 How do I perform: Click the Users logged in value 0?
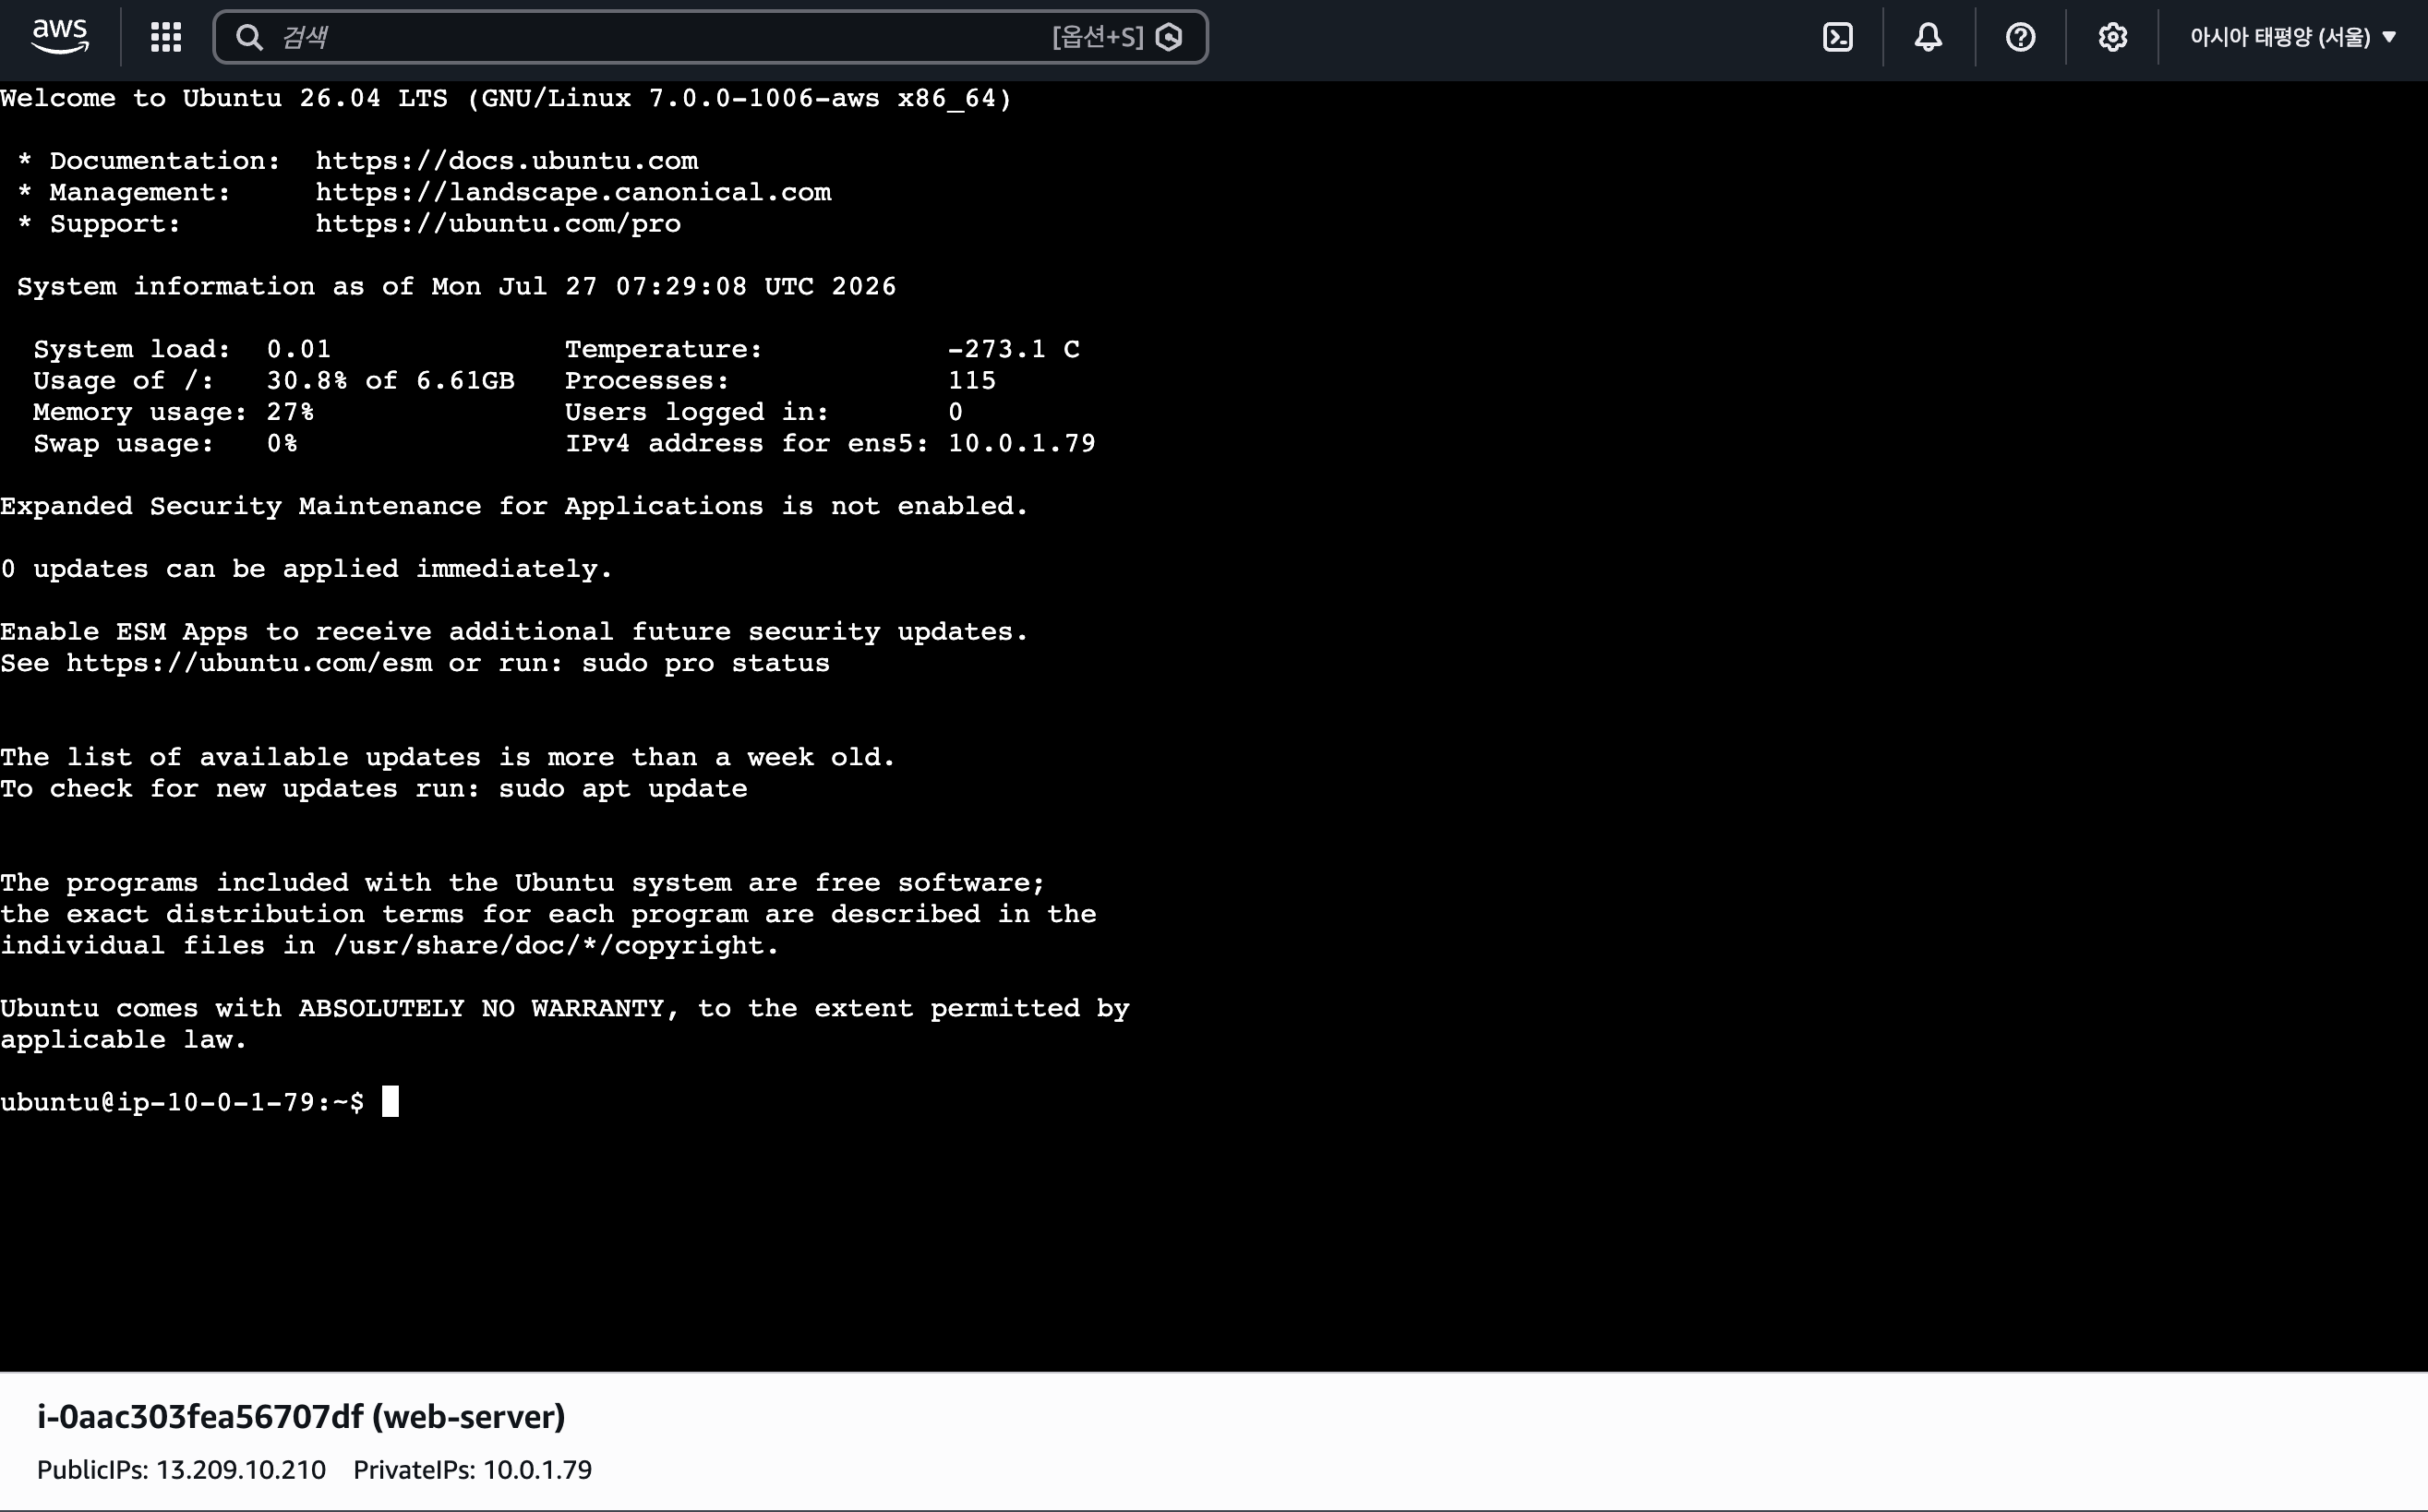click(955, 412)
